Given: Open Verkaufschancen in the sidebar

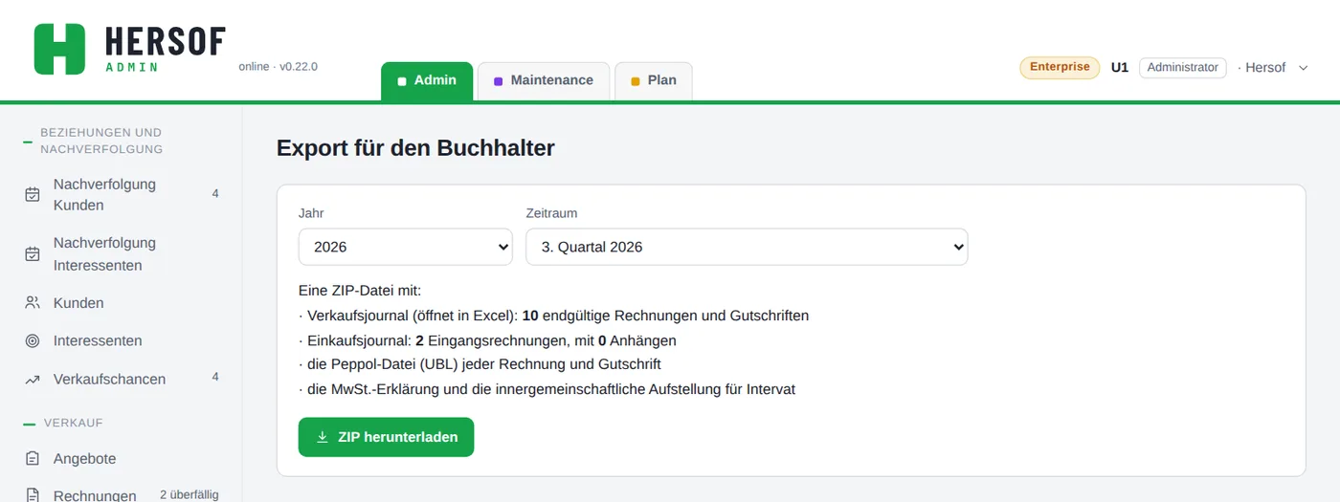Looking at the screenshot, I should [122, 380].
